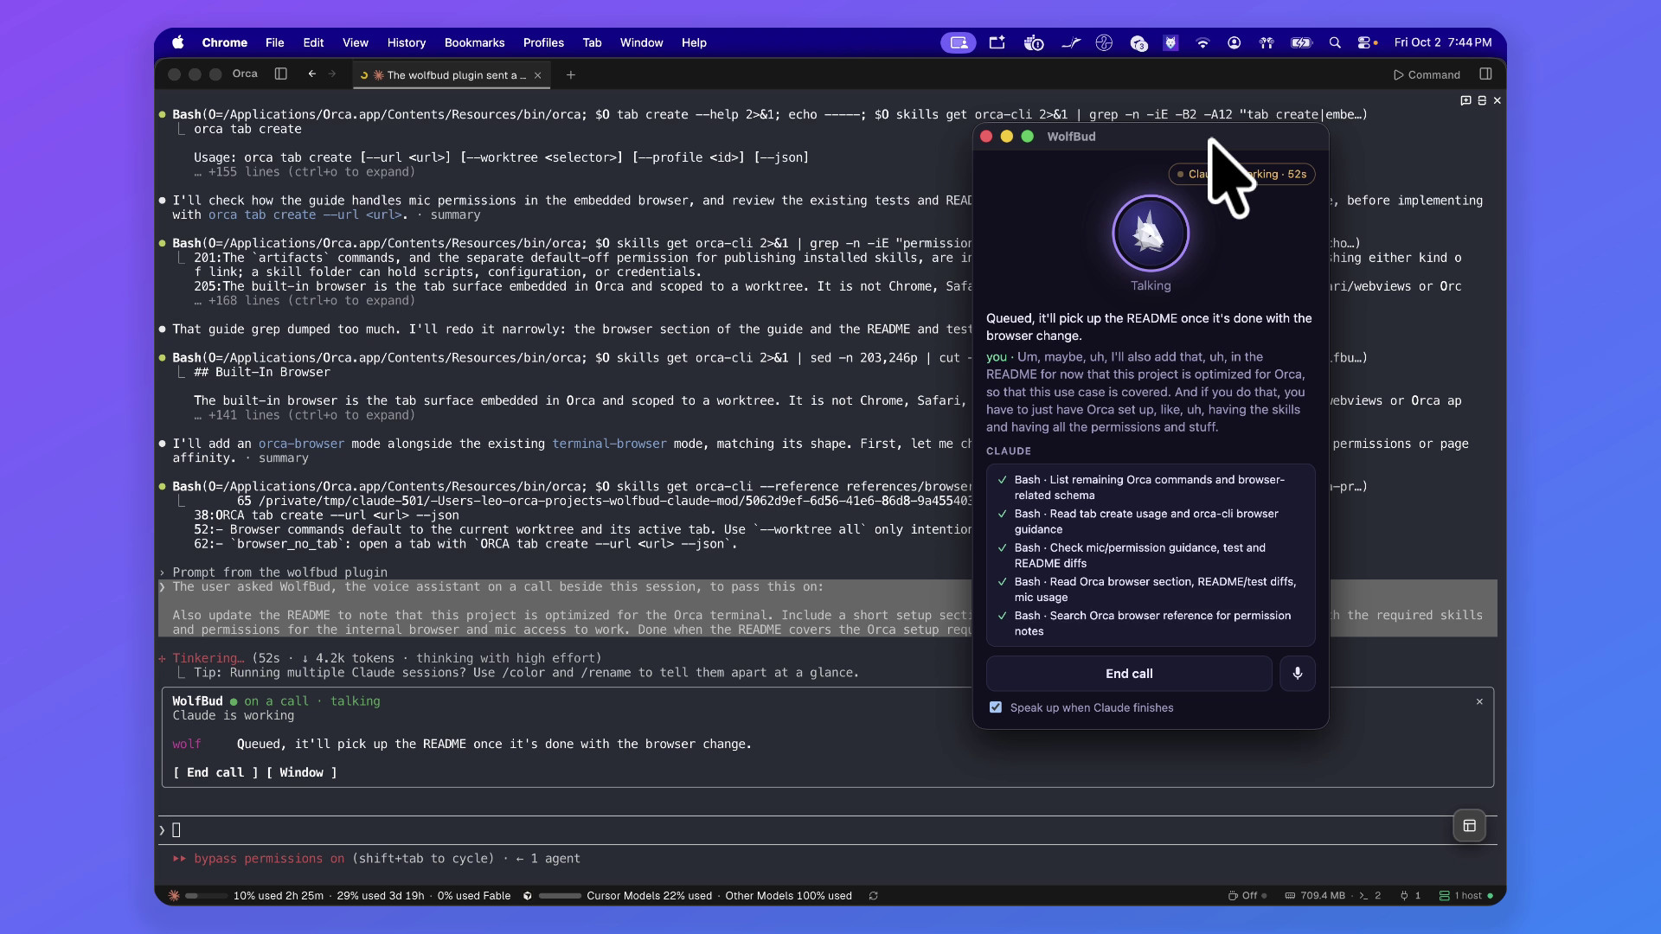Add a comment on the terminal pane
1661x934 pixels.
(x=1465, y=100)
